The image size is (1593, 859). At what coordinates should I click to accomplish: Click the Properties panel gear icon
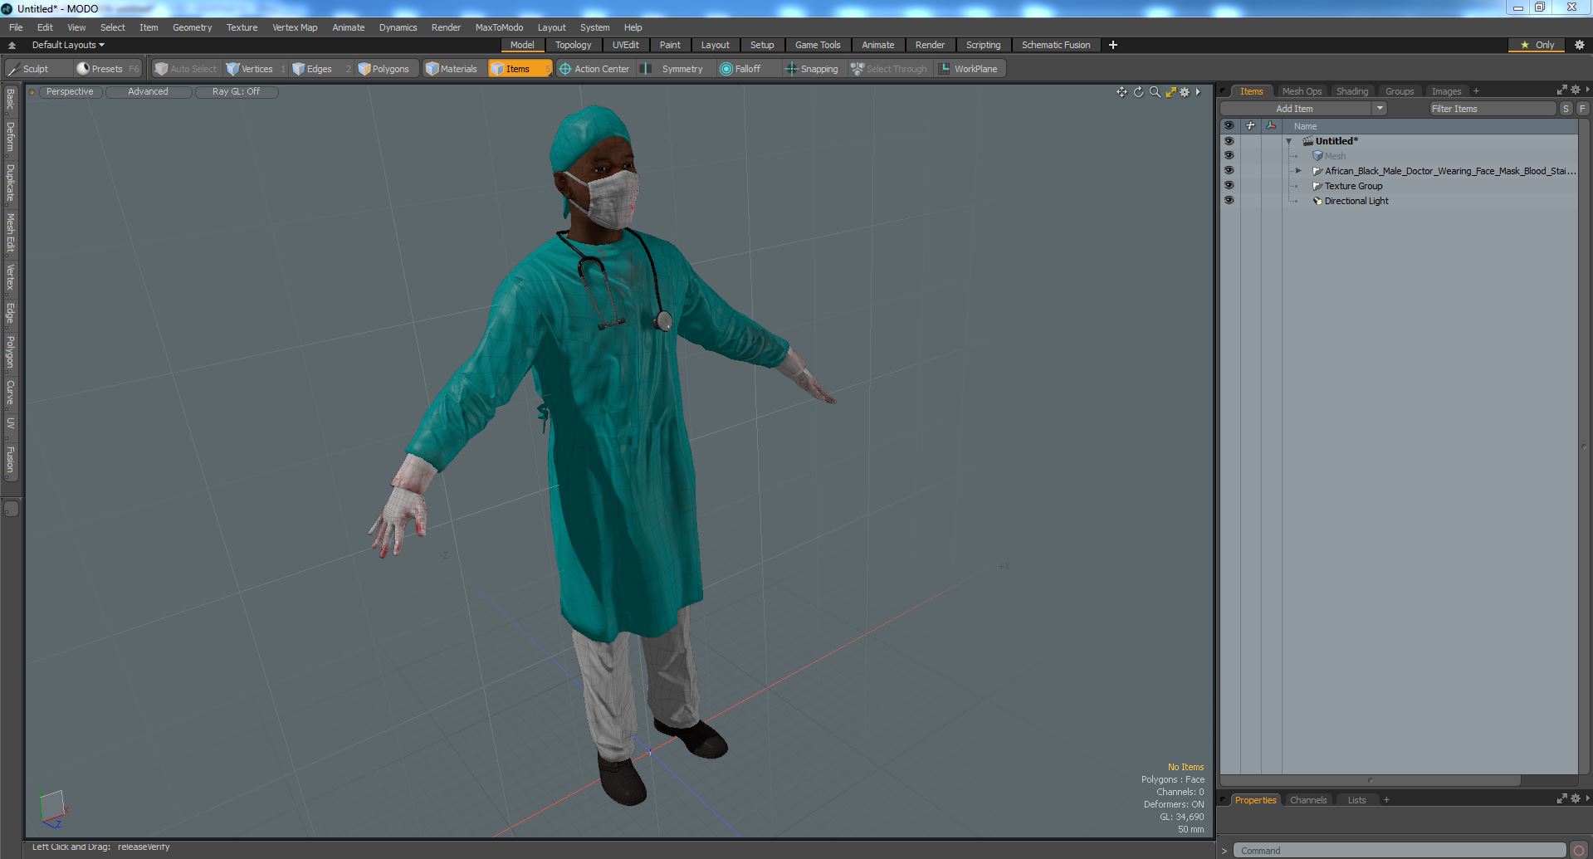[1575, 798]
